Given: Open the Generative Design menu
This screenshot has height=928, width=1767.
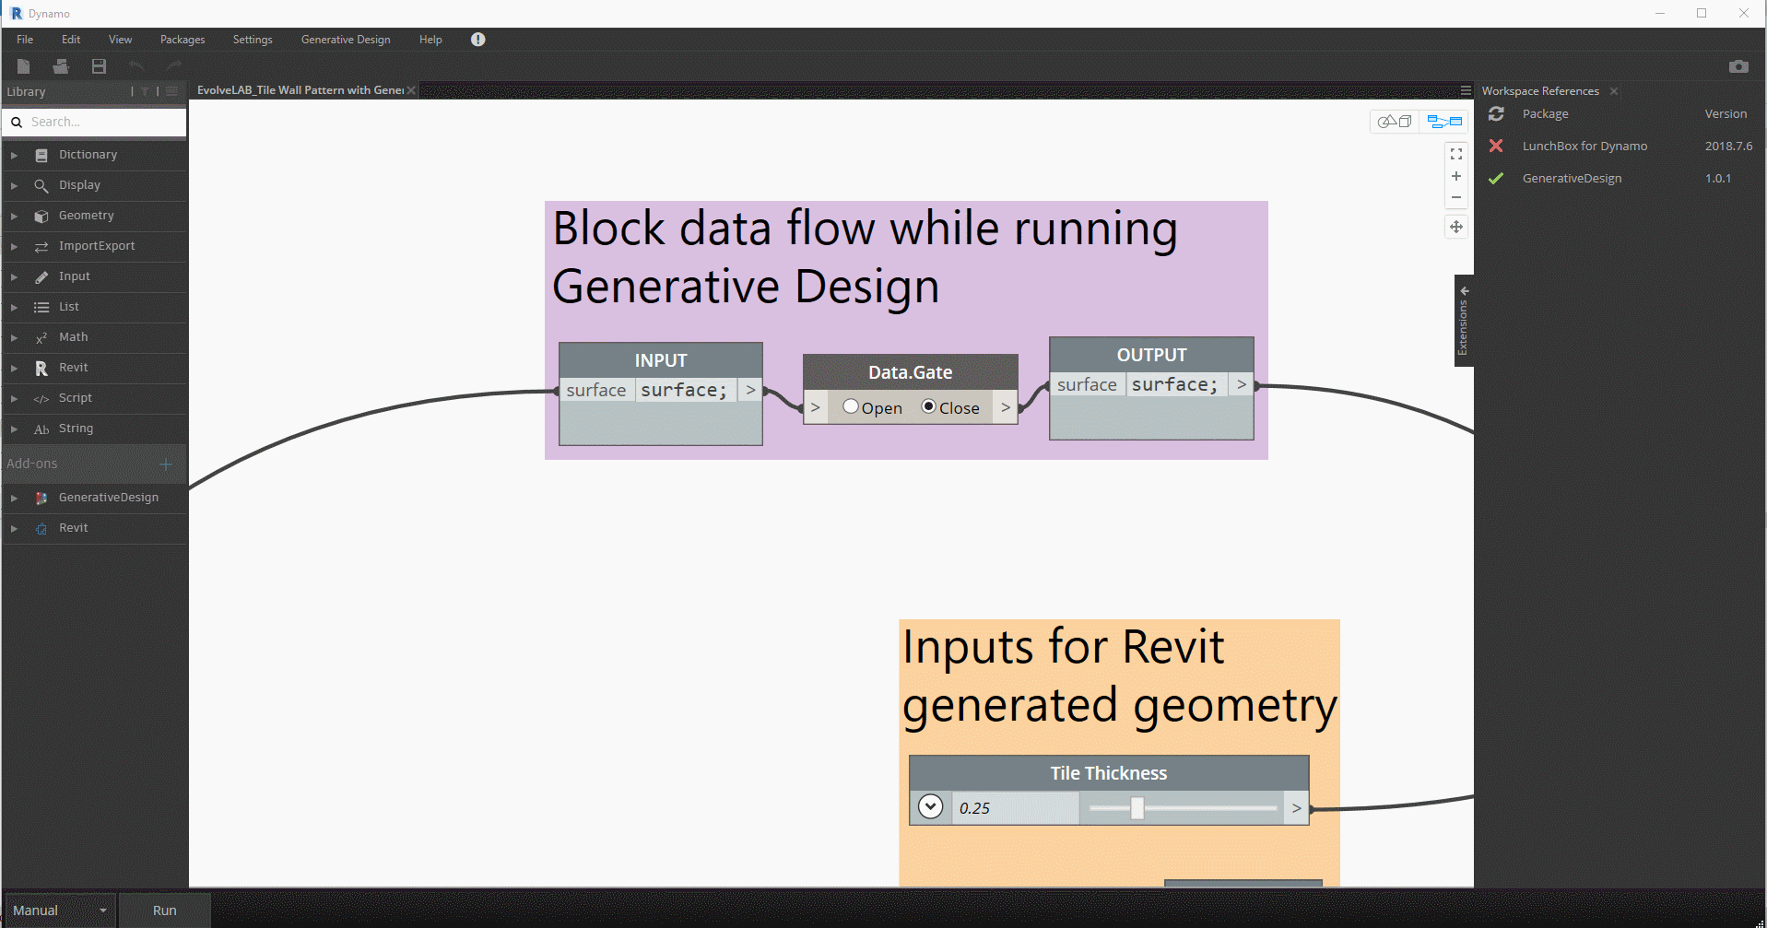Looking at the screenshot, I should tap(346, 40).
